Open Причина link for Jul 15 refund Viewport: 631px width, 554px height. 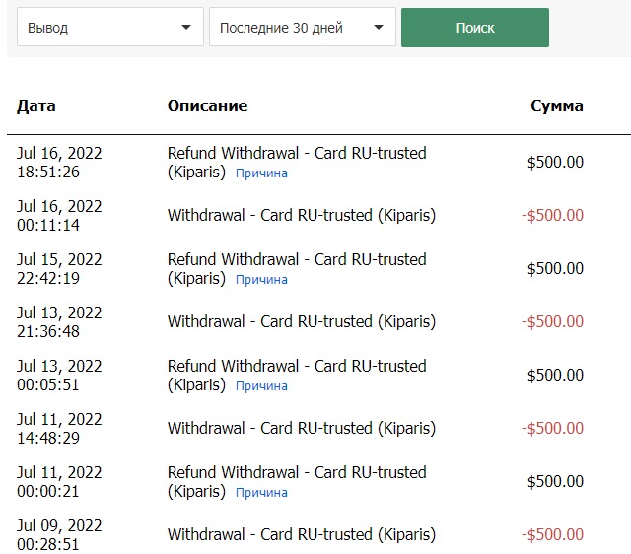[261, 280]
